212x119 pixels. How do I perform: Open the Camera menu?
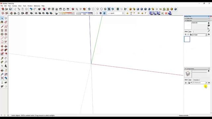click(x=15, y=6)
